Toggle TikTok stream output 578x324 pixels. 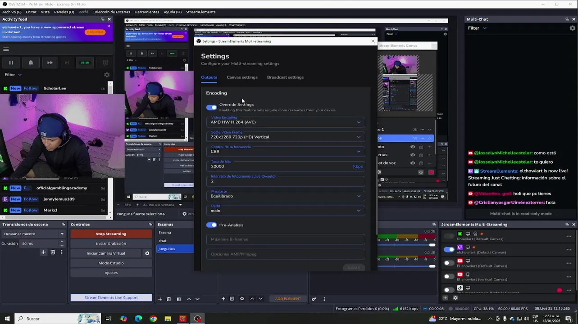click(449, 290)
